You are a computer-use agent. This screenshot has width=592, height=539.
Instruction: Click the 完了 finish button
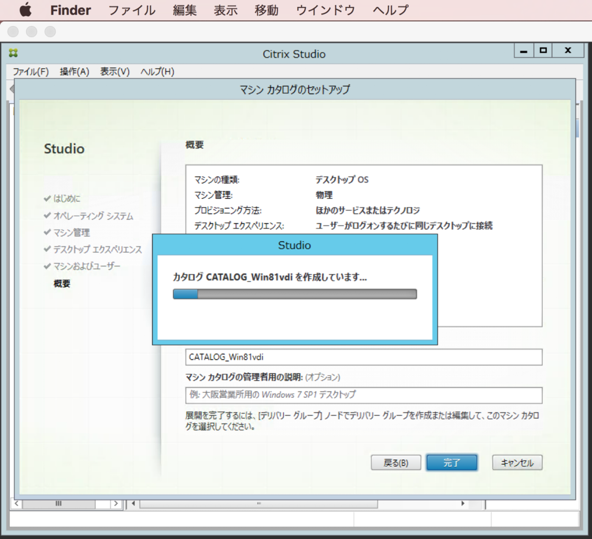coord(452,463)
